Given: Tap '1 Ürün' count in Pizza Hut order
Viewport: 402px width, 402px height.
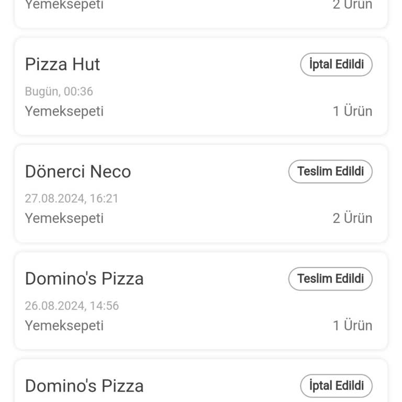Looking at the screenshot, I should (352, 111).
